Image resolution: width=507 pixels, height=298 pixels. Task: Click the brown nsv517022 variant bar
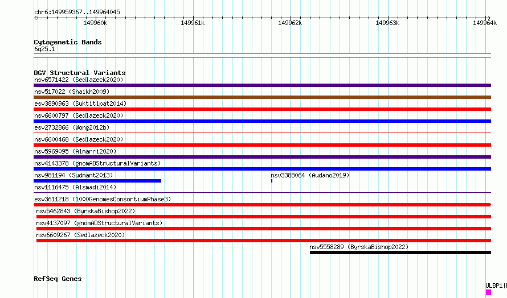point(262,97)
